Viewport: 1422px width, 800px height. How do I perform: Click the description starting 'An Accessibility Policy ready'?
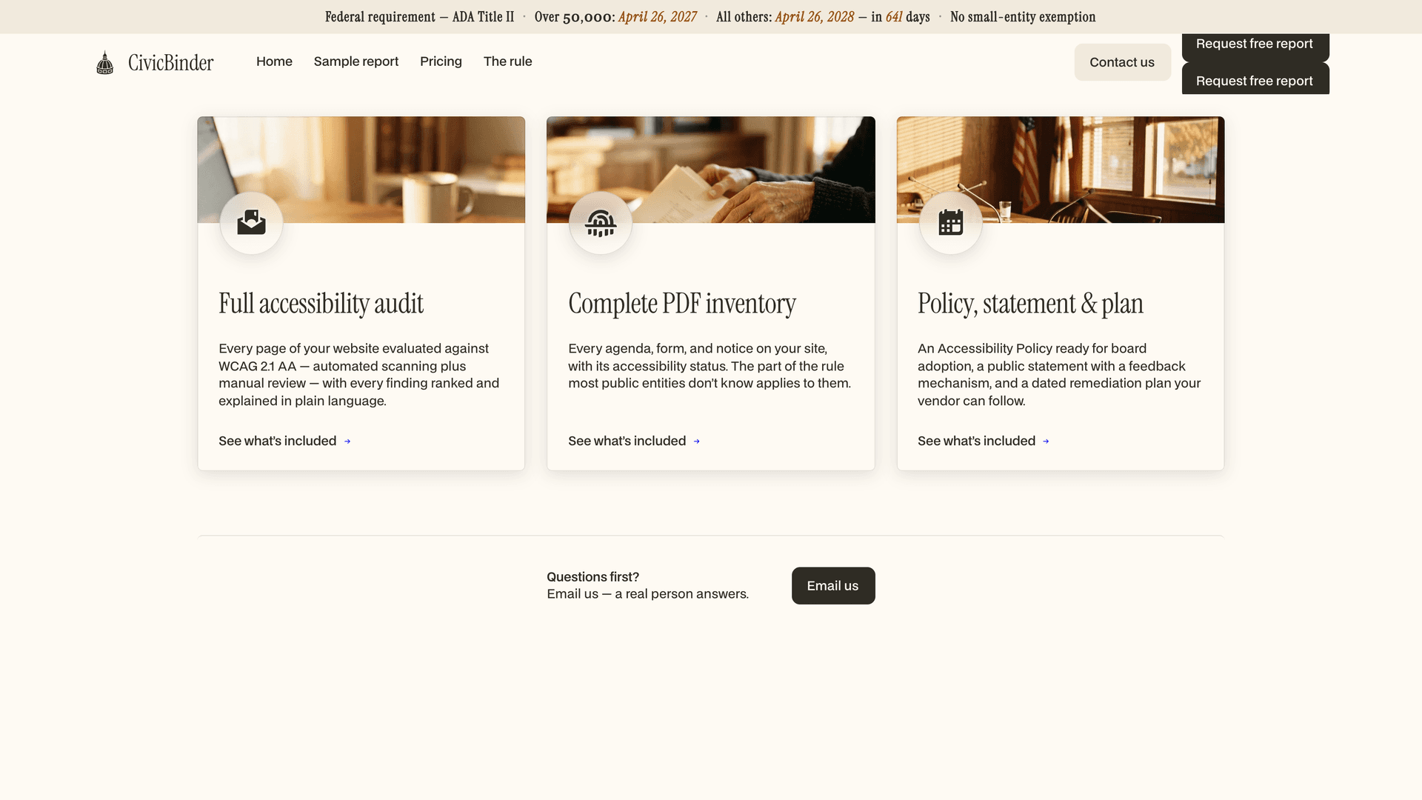click(1059, 375)
